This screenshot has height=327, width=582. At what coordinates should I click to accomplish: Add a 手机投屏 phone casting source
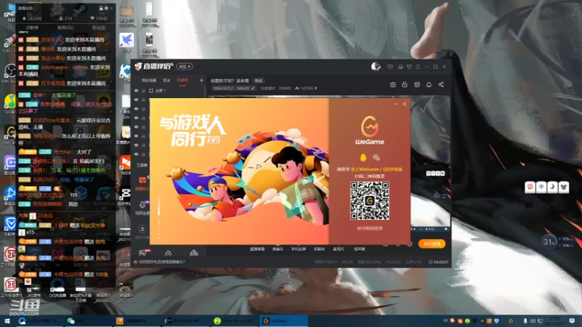click(298, 249)
